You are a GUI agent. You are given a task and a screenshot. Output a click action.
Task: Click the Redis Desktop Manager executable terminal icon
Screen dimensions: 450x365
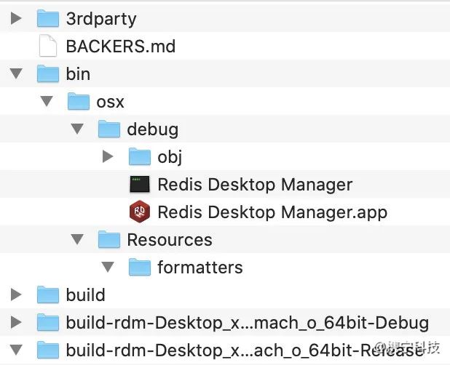pos(140,184)
